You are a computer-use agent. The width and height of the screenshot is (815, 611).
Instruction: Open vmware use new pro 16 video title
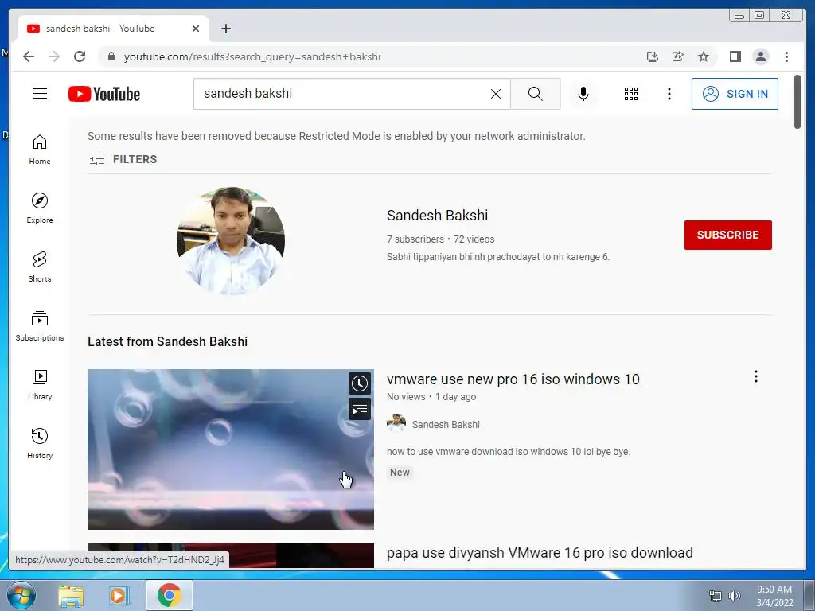513,379
